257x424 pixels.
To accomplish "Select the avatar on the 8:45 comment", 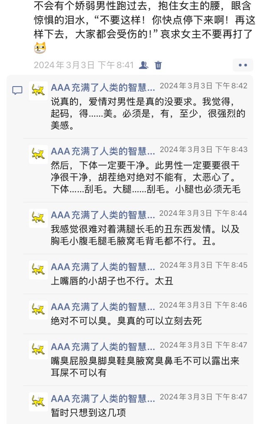I will 38,270.
